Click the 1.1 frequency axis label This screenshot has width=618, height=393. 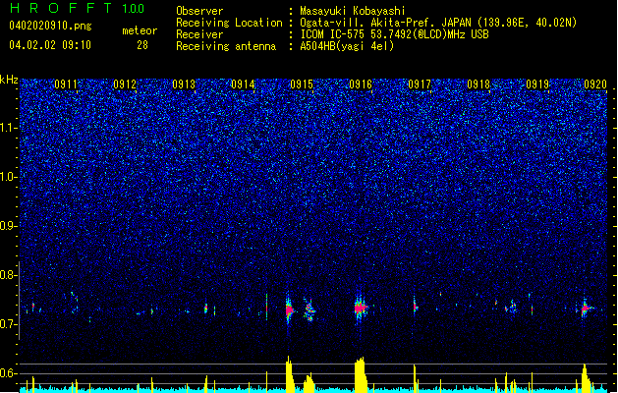(9, 128)
